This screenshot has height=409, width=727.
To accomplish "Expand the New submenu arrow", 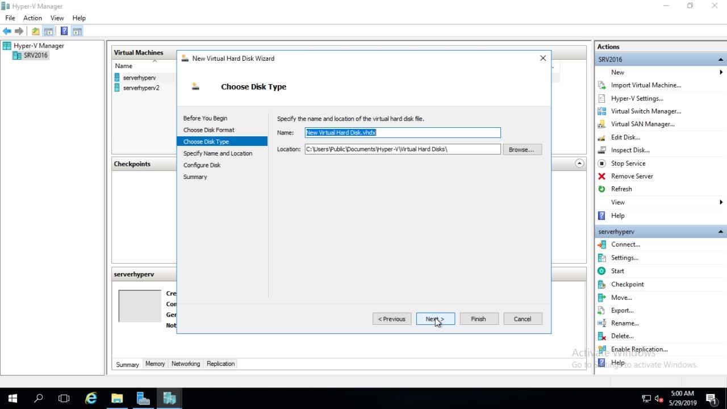I will 721,72.
